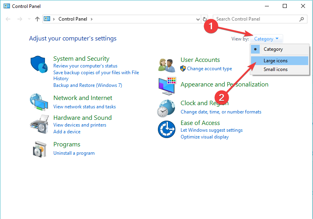313x219 pixels.
Task: Select Category in the View by menu
Action: [280, 49]
